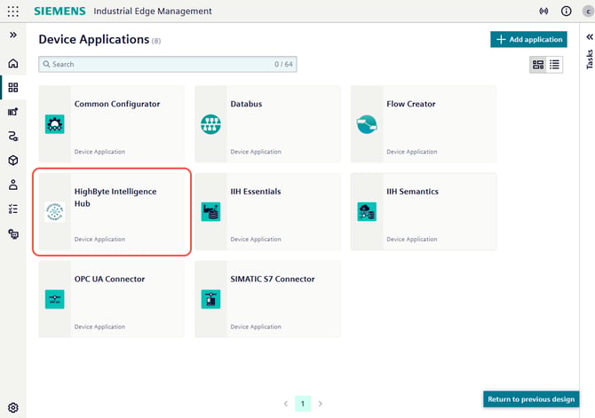Open the library sidebar icon

tap(13, 112)
